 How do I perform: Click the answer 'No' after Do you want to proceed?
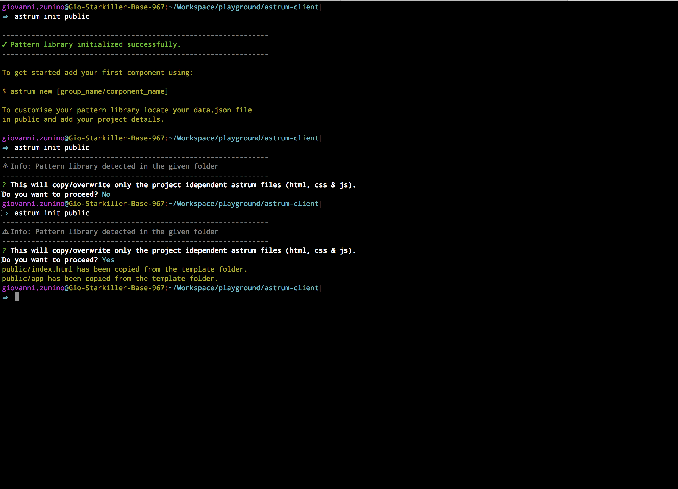[x=106, y=195]
